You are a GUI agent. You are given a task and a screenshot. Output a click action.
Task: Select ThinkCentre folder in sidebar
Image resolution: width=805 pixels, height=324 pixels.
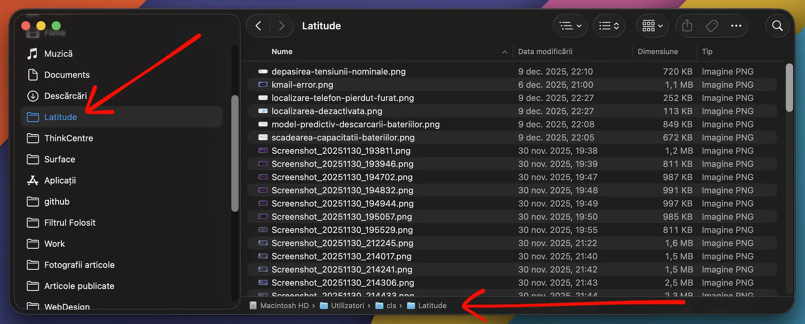[69, 139]
